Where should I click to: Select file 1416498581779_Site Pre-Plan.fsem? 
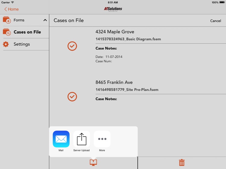[127, 89]
